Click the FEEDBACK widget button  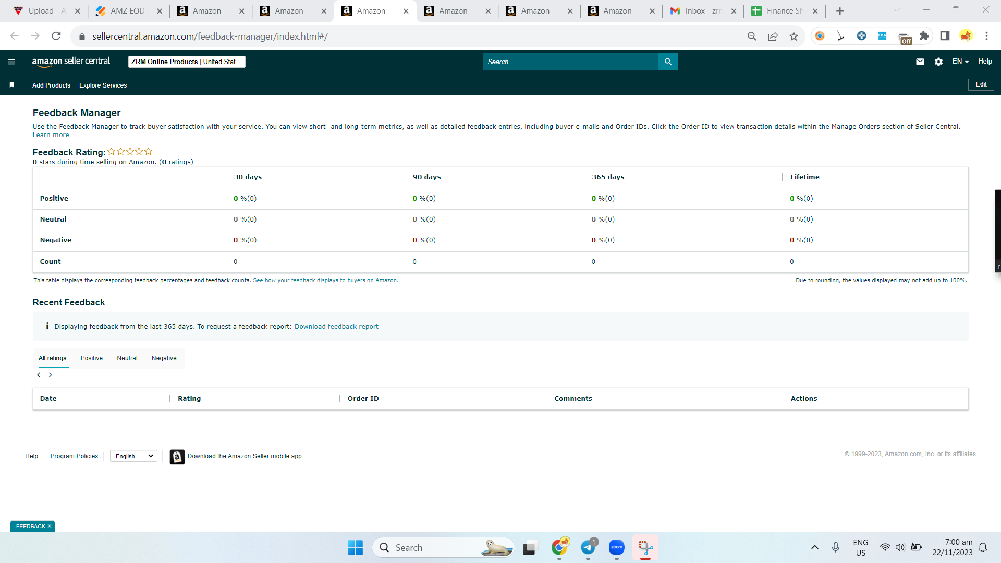31,527
